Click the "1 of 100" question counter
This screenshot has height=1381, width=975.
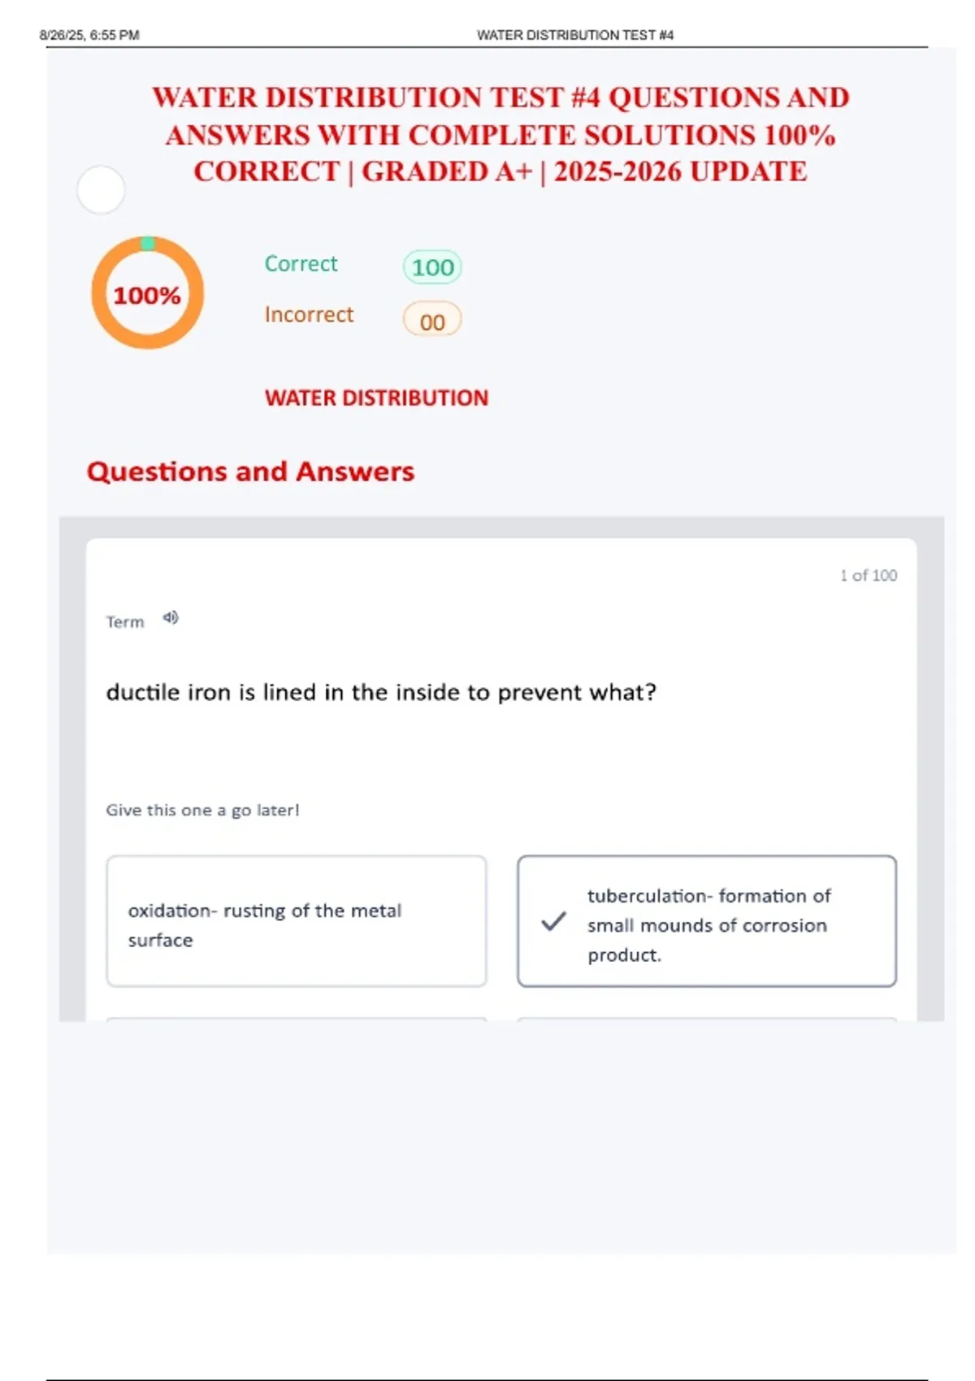868,575
